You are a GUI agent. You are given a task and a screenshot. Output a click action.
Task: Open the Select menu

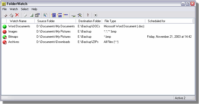pyautogui.click(x=25, y=9)
